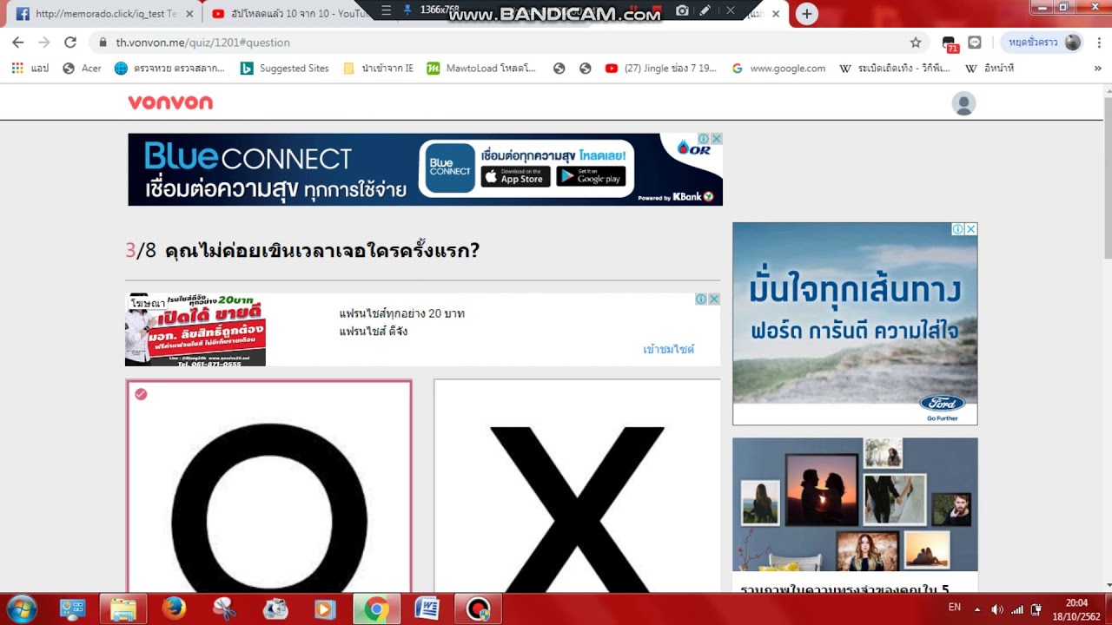Open File Explorer from taskbar
The height and width of the screenshot is (625, 1112).
[123, 609]
